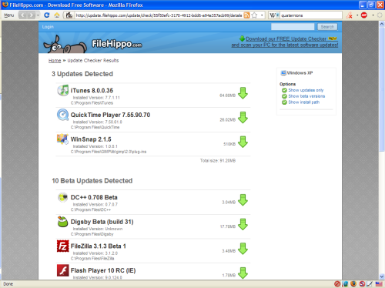Click the Flash Player application icon
385x288 pixels.
coord(63,270)
